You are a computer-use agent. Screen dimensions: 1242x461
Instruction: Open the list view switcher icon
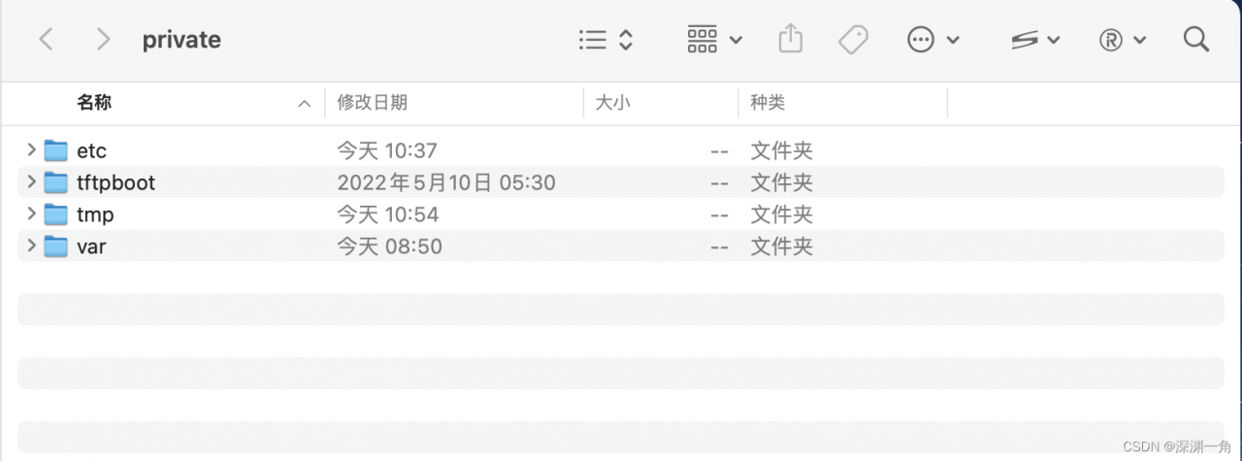click(605, 40)
